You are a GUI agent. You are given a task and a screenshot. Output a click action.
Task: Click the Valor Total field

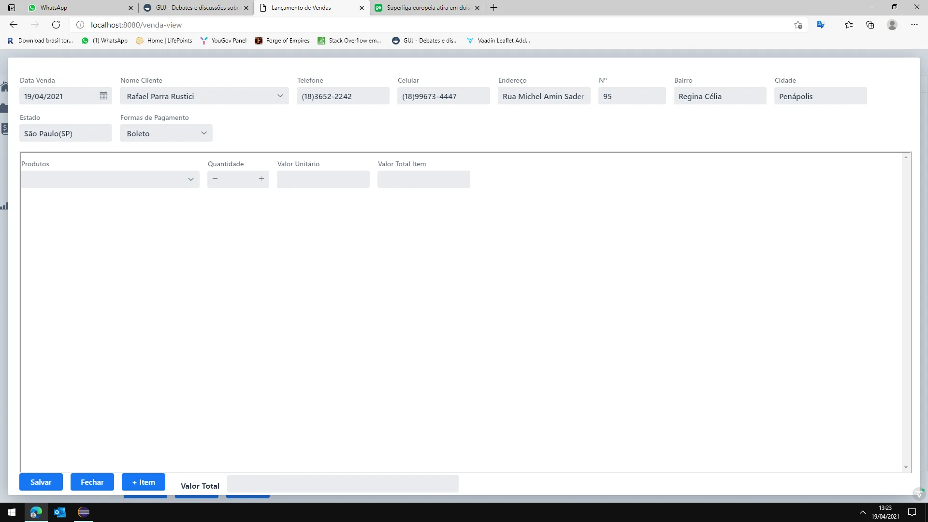click(343, 484)
